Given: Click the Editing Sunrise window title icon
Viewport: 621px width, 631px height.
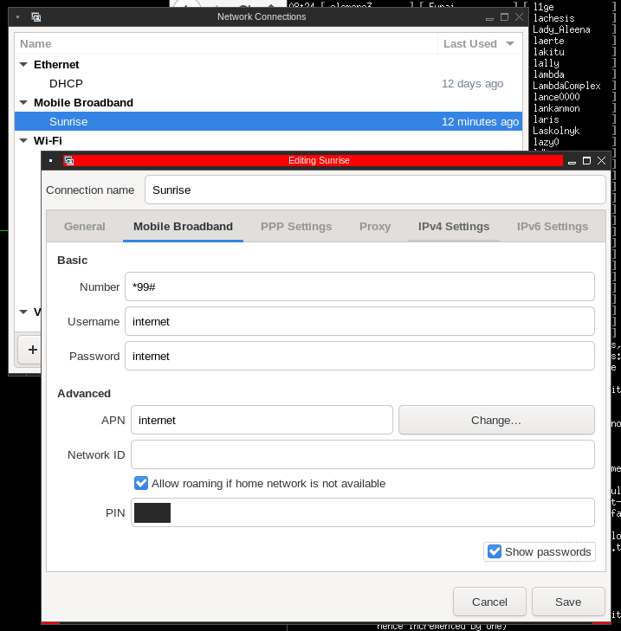Looking at the screenshot, I should pos(69,161).
